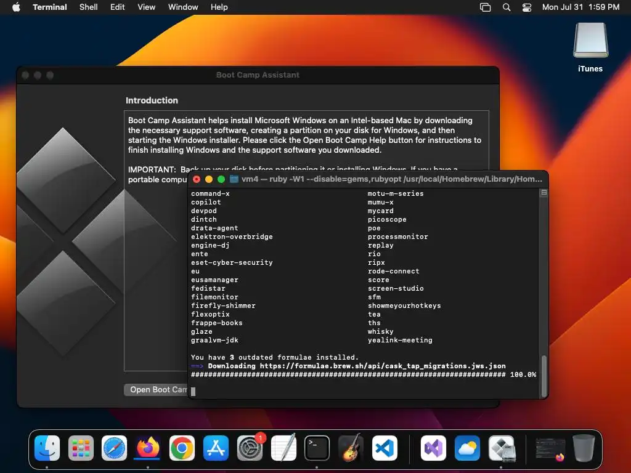Open TextEdit from the Dock
Viewport: 631px width, 473px height.
coord(283,448)
